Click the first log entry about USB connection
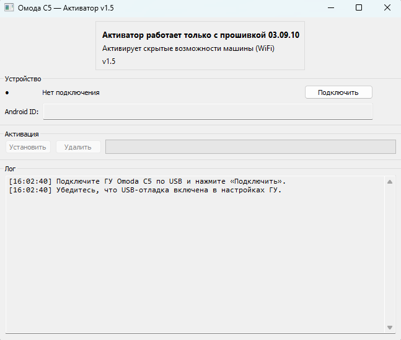The image size is (401, 340). (148, 181)
